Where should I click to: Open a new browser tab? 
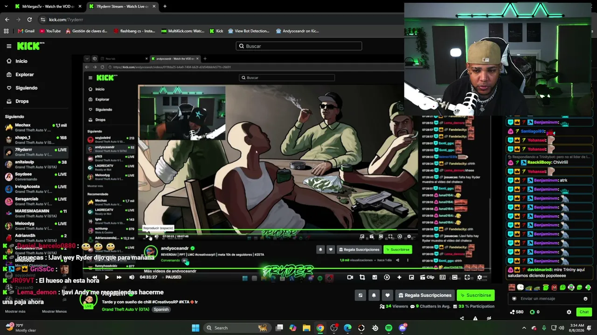click(x=165, y=7)
